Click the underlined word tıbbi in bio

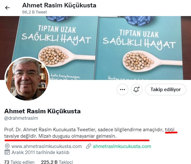pyautogui.click(x=170, y=130)
